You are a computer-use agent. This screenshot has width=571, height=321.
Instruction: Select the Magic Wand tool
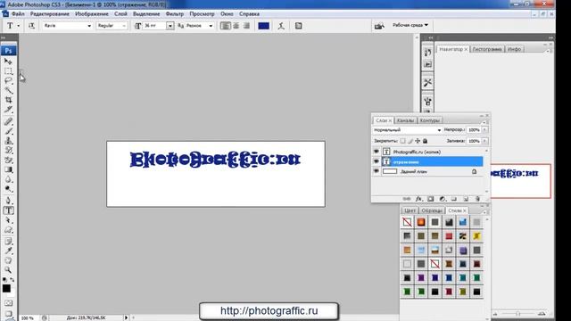pyautogui.click(x=8, y=90)
